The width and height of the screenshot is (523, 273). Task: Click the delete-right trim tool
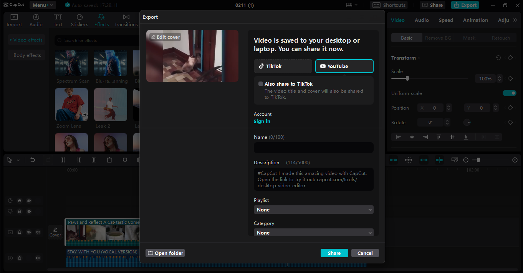coord(94,160)
